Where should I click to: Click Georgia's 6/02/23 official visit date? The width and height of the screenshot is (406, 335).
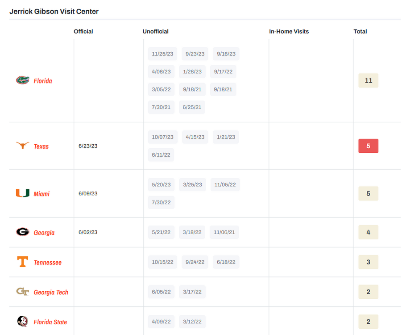88,232
